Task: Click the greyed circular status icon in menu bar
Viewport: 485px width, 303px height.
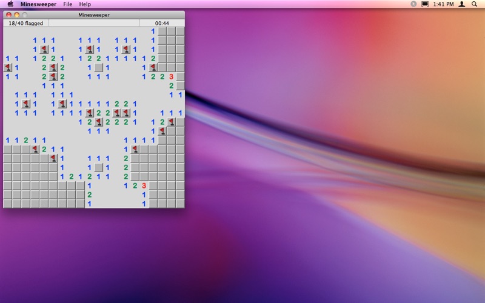Action: (413, 4)
